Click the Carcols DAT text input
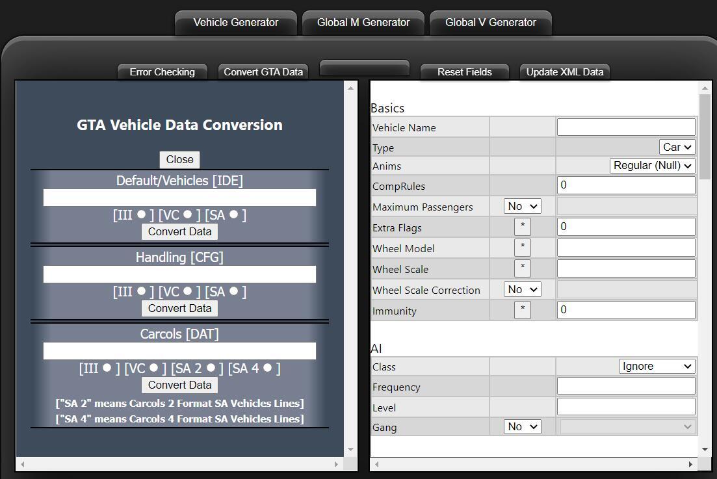The width and height of the screenshot is (717, 479). tap(179, 351)
